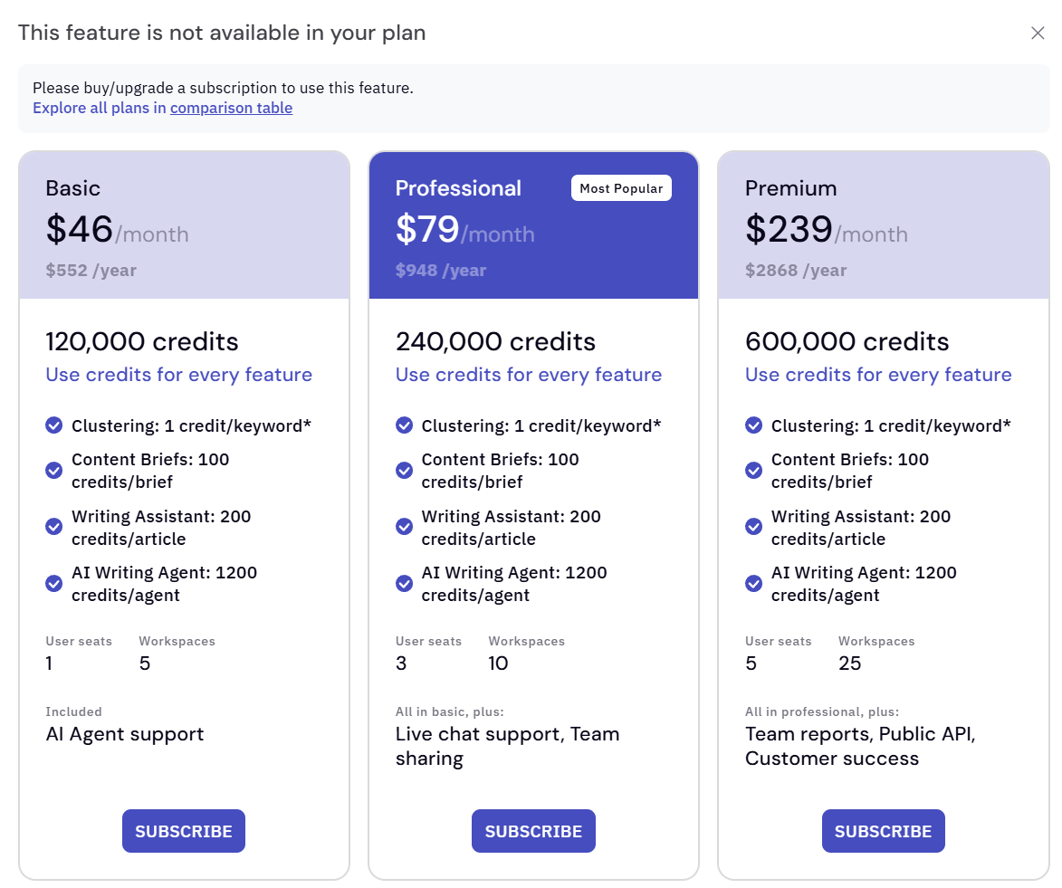Screen dimensions: 1062x888
Task: Click Basic plan 'Use credits for every feature'
Action: [x=179, y=375]
